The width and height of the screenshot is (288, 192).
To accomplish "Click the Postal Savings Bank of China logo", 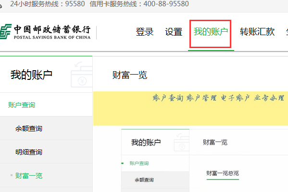I will (45, 32).
